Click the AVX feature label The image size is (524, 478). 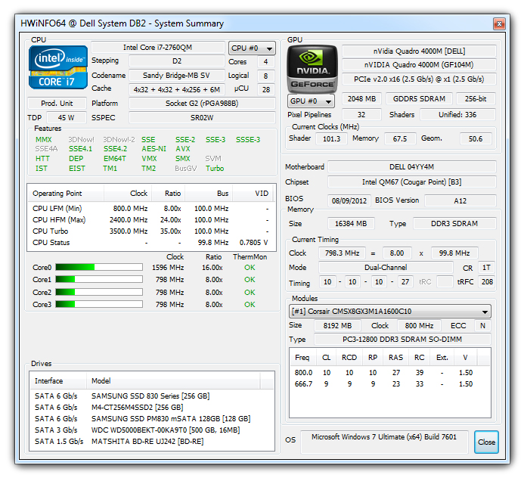[x=182, y=149]
